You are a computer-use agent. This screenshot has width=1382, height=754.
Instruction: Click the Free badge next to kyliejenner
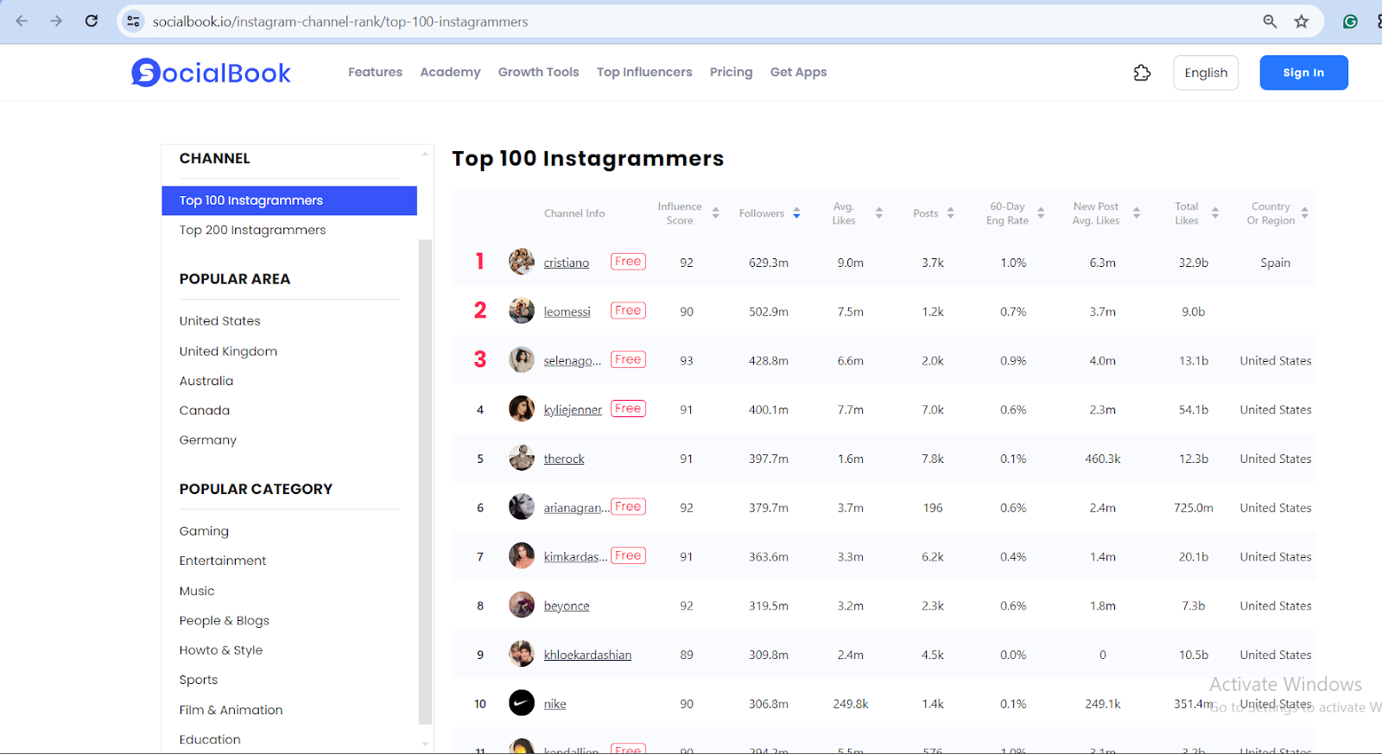coord(628,409)
